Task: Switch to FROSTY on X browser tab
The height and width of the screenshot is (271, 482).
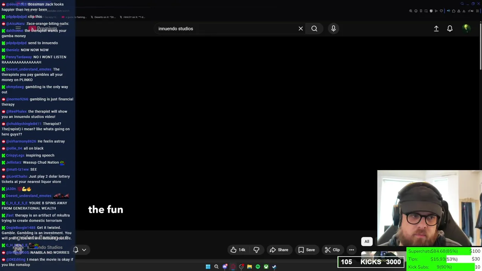Action: point(132,17)
